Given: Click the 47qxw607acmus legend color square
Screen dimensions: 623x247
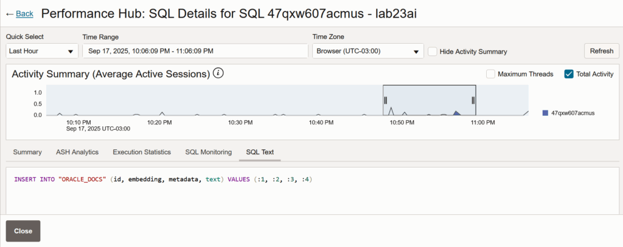Looking at the screenshot, I should coord(545,113).
